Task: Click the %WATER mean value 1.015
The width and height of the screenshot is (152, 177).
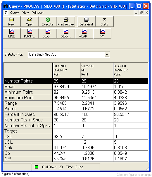Action: (131, 87)
